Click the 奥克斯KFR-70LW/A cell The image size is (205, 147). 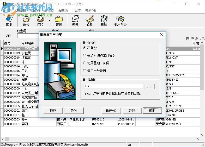click(174, 124)
